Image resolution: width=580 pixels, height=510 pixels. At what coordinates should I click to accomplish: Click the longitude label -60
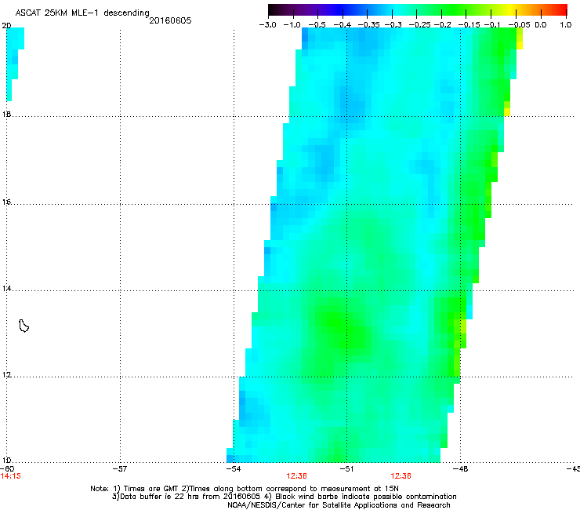6,469
